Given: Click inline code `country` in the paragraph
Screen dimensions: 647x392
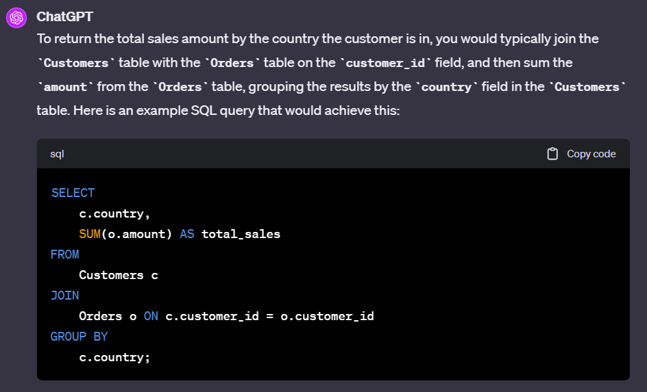Looking at the screenshot, I should click(x=445, y=88).
